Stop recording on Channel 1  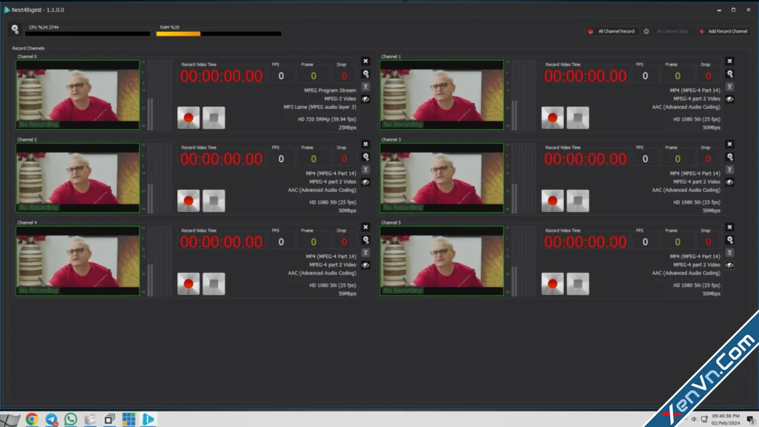(x=577, y=118)
